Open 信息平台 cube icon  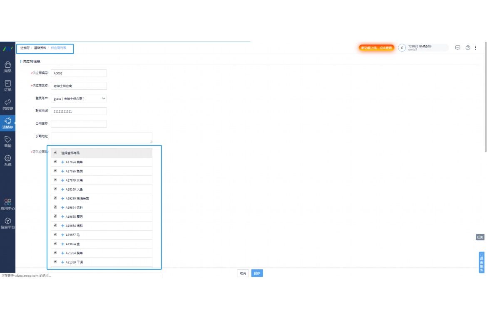point(7,223)
